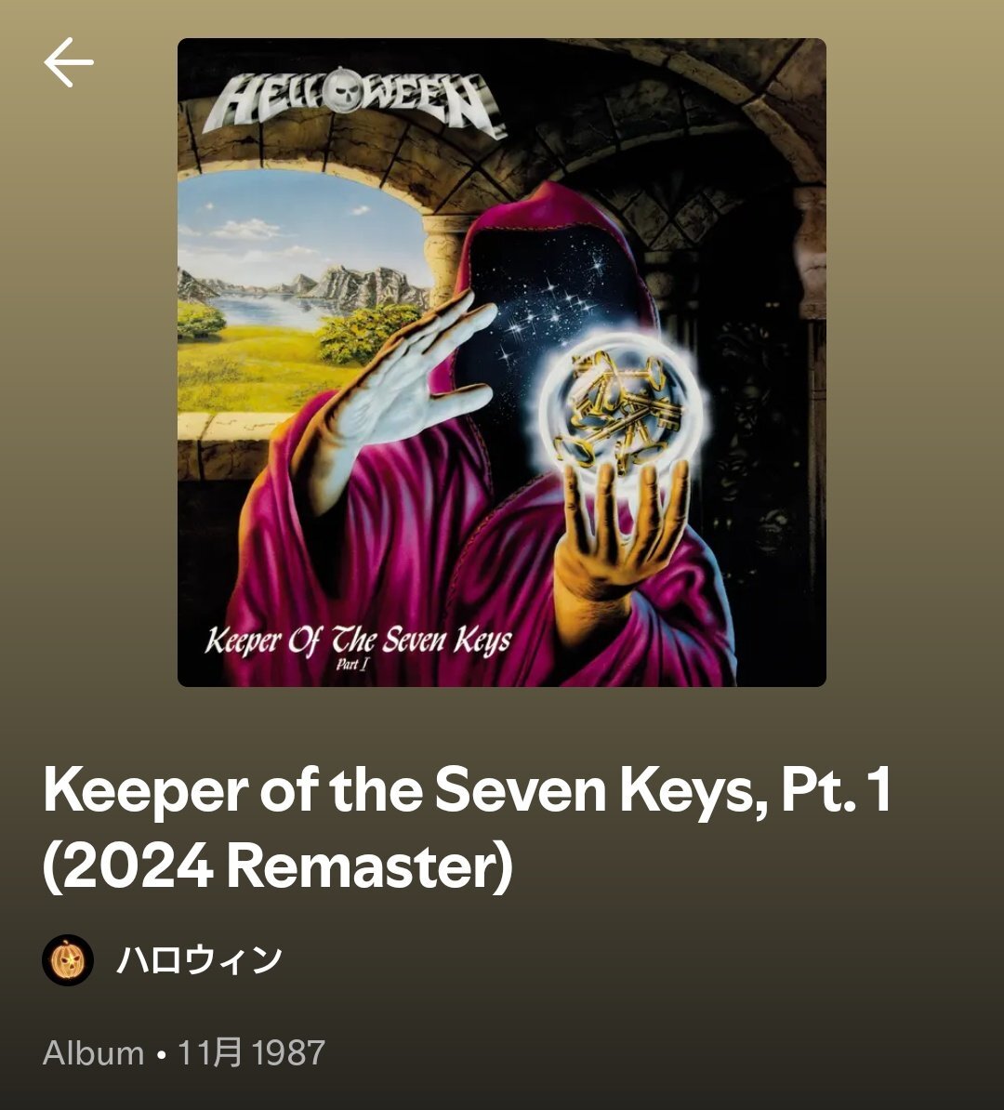Tap the album title Keeper of the Seven Keys, Pt. 1
This screenshot has height=1110, width=1004.
[468, 790]
